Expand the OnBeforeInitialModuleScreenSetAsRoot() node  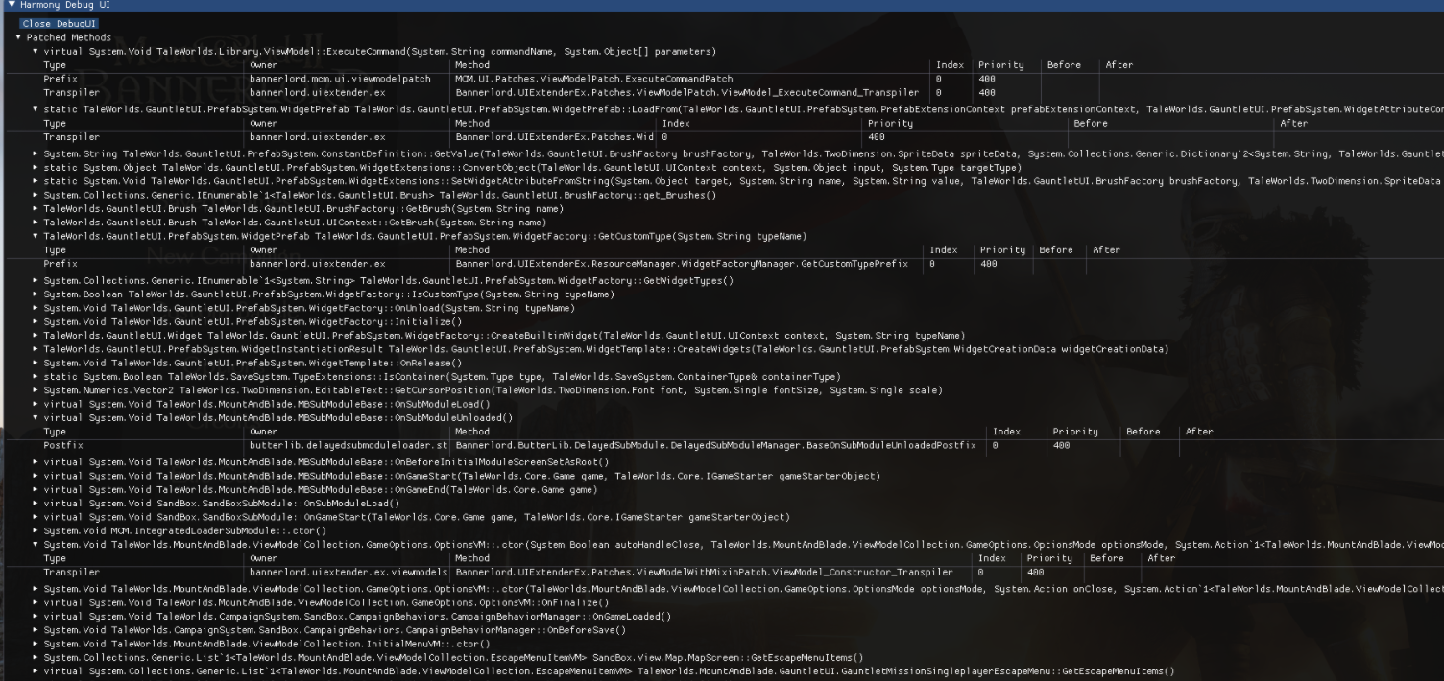tap(36, 462)
